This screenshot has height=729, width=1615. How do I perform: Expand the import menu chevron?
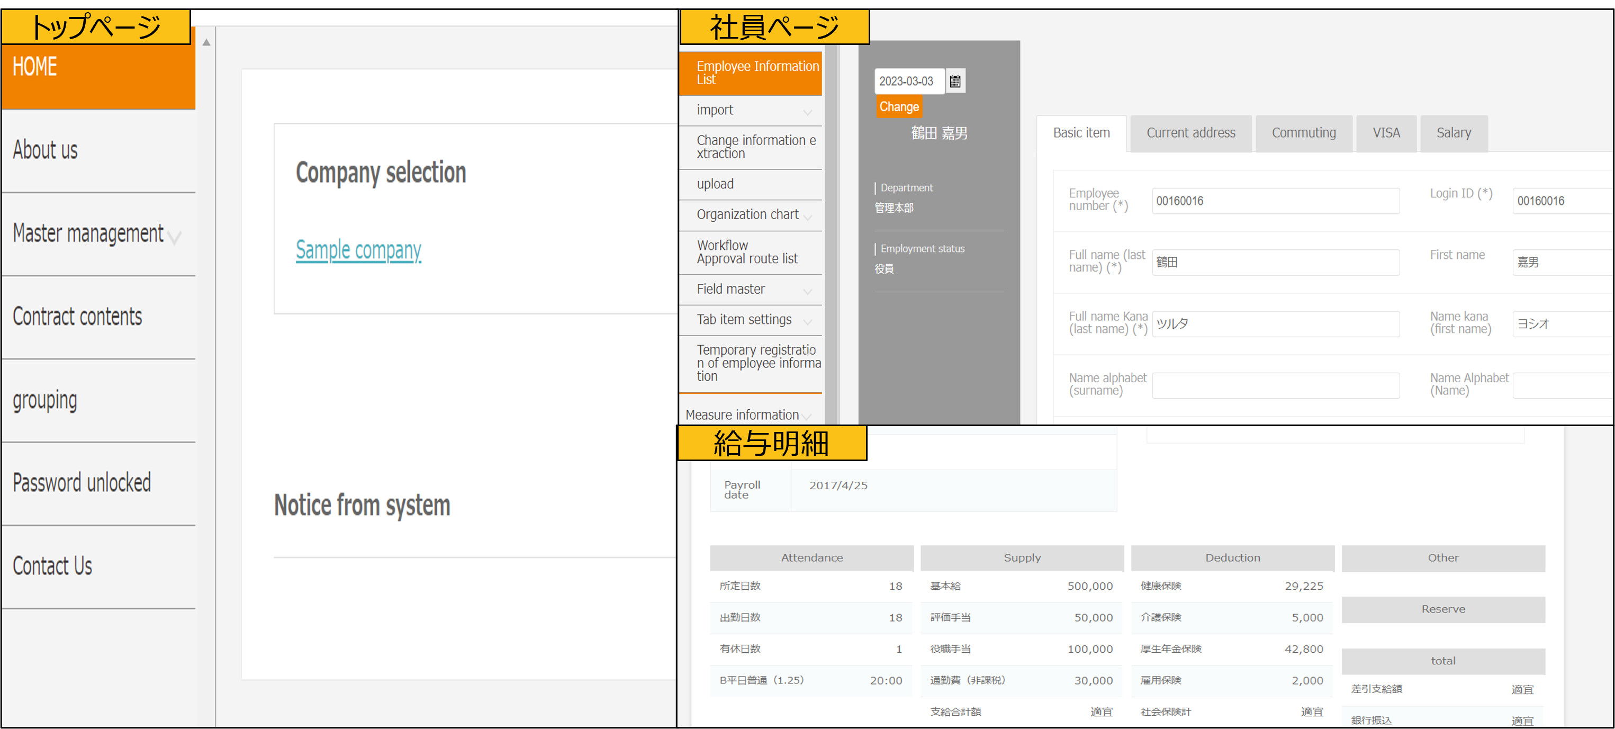808,112
